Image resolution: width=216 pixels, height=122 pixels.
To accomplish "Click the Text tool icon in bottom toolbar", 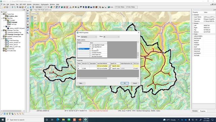I will 10,114.
